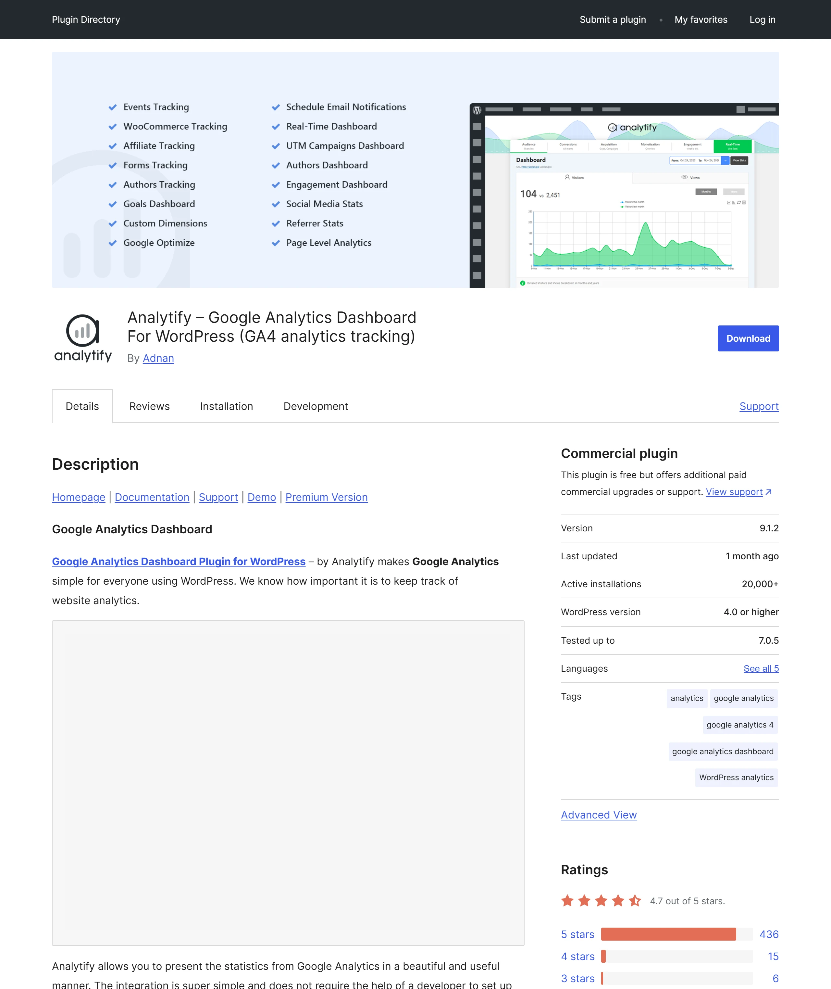831x989 pixels.
Task: Click the 3 stars rating link
Action: click(x=577, y=979)
